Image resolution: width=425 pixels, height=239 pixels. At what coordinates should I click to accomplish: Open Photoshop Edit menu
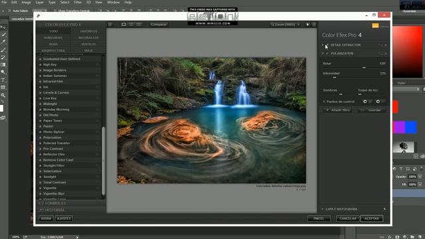click(x=14, y=2)
